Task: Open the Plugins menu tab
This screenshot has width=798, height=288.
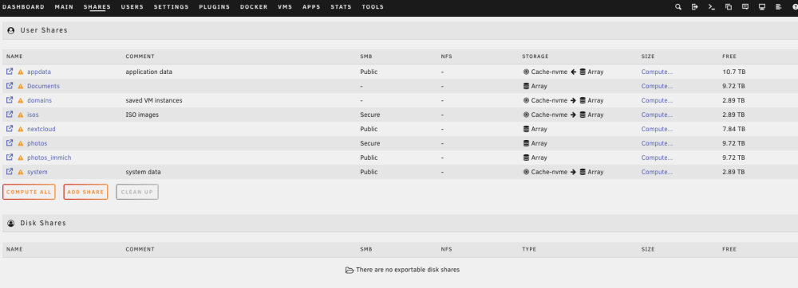Action: [x=214, y=7]
